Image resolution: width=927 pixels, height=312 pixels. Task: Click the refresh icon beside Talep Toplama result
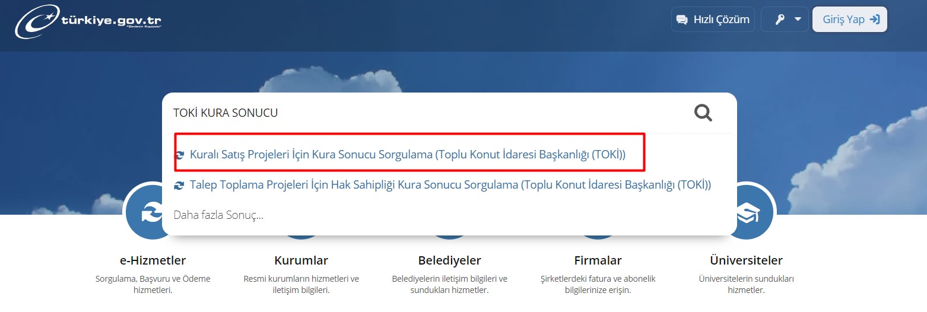coord(179,186)
